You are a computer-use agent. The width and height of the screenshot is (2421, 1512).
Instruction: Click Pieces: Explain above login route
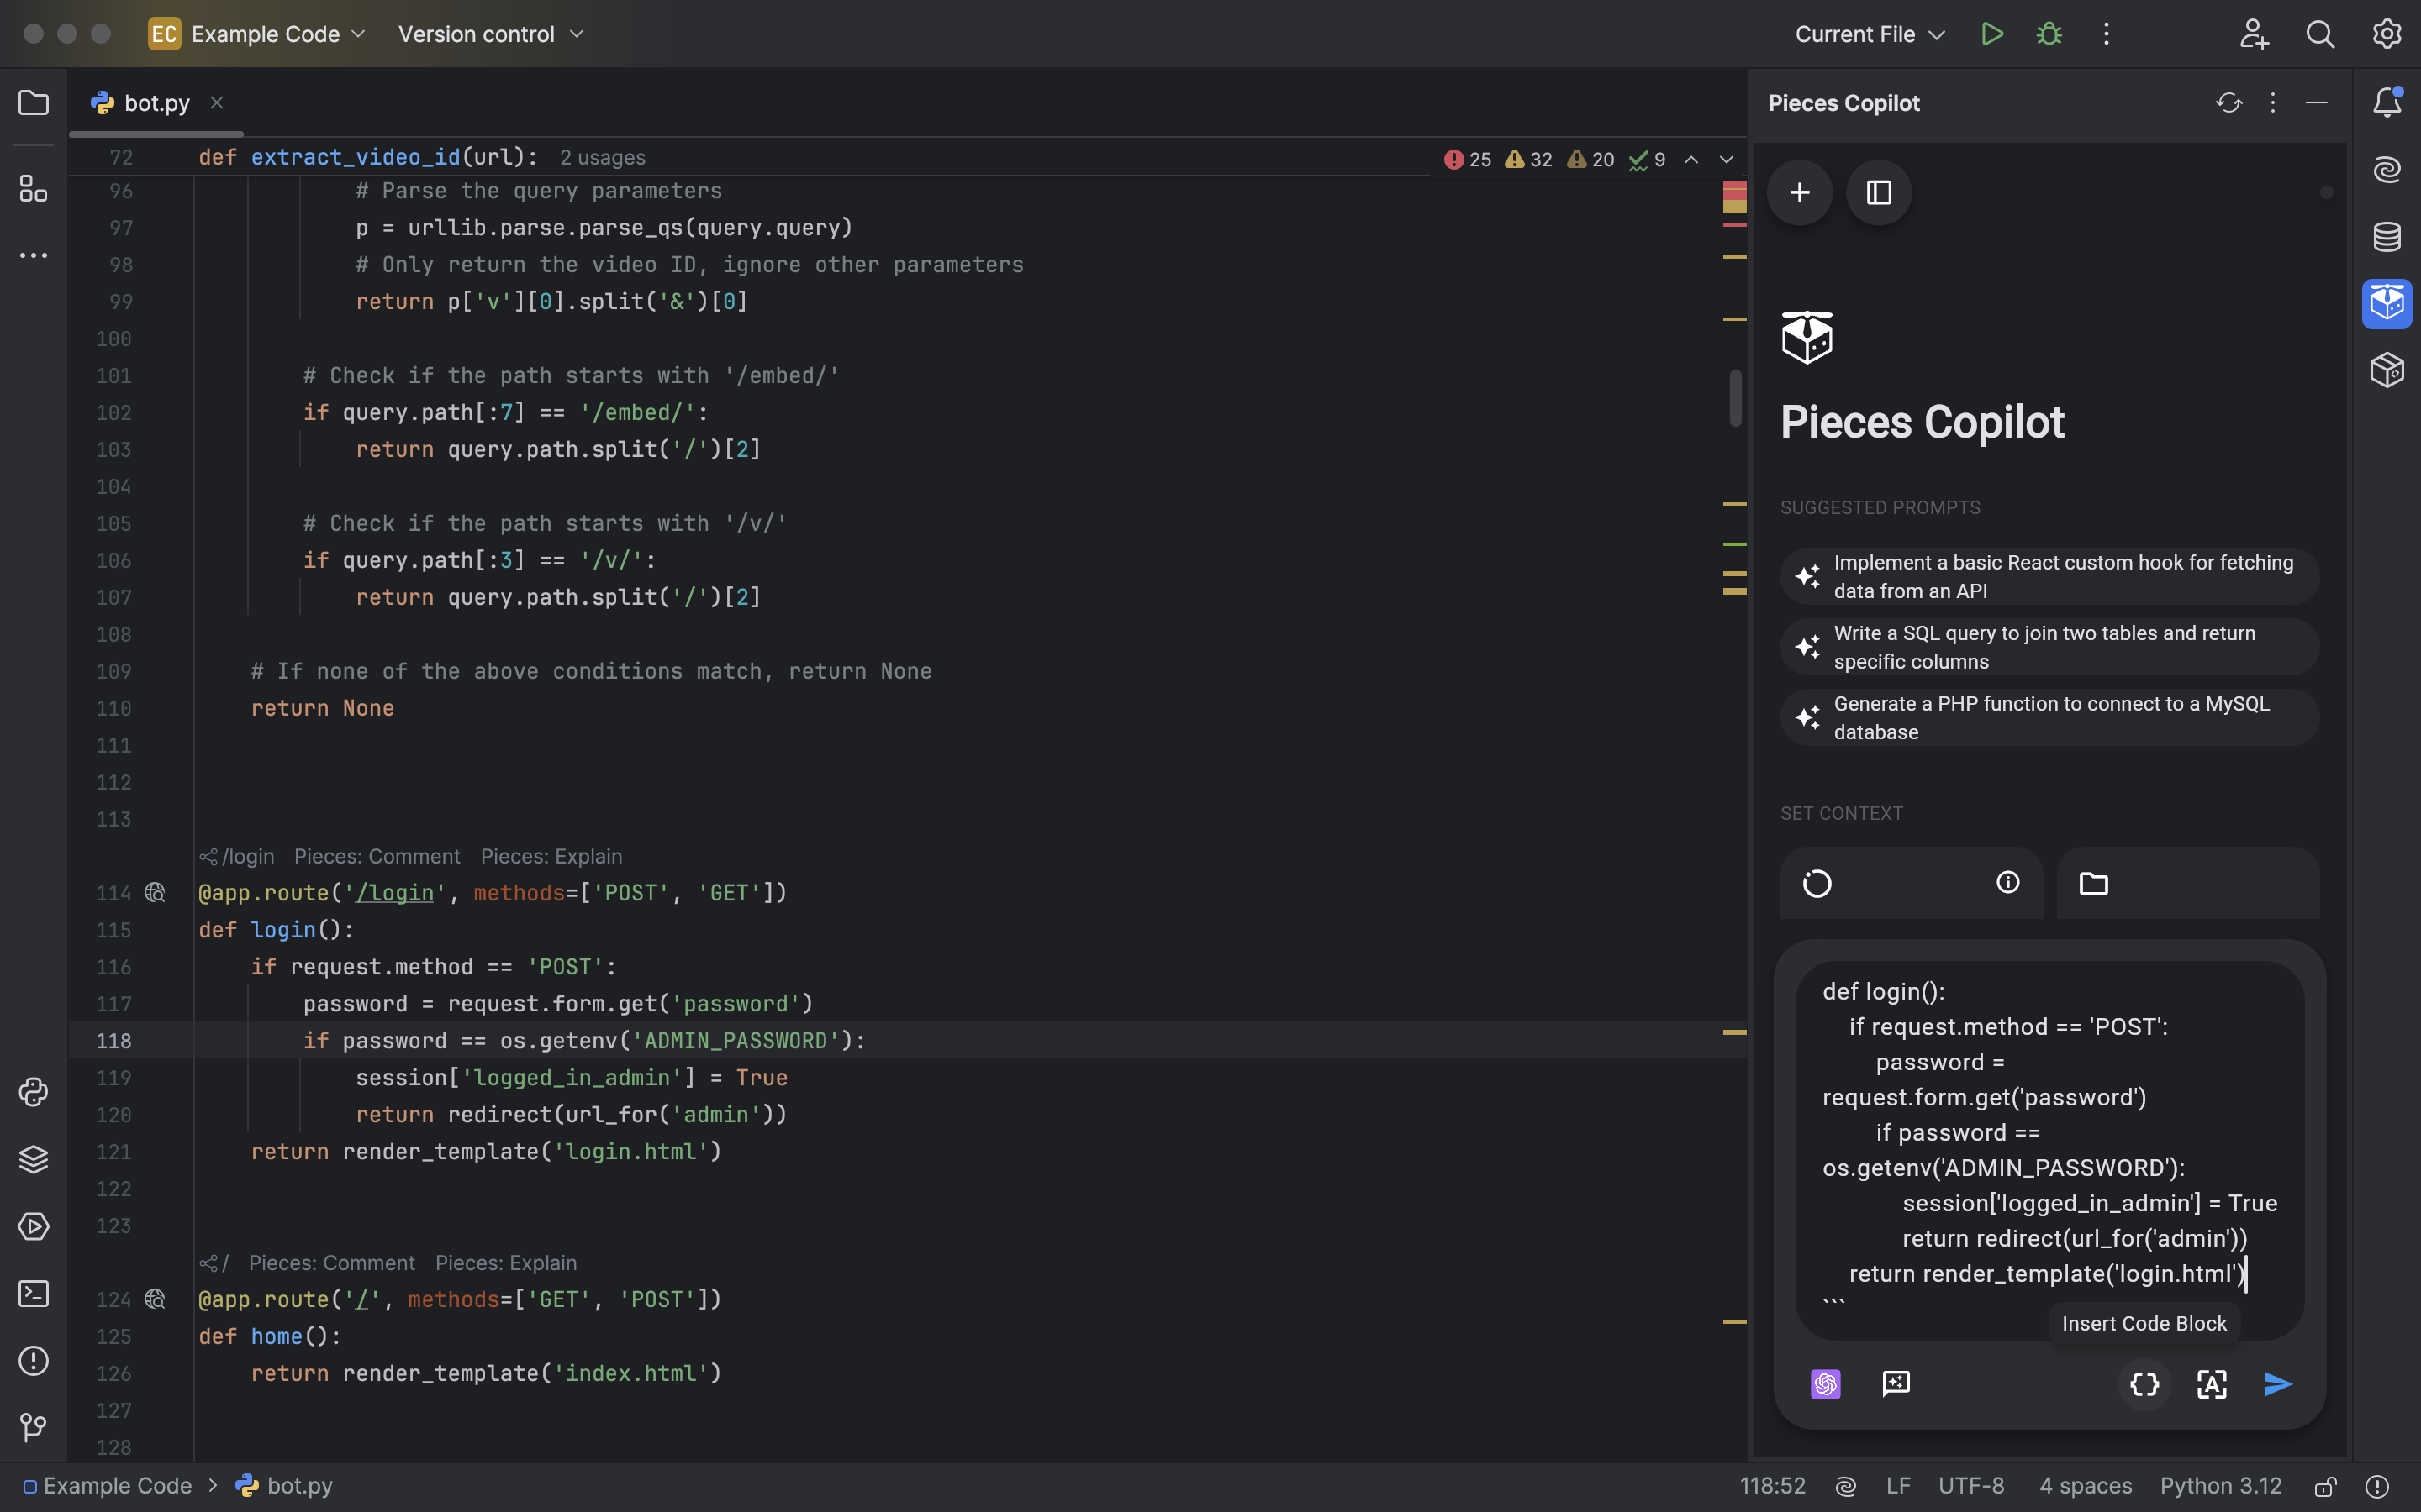click(x=551, y=857)
